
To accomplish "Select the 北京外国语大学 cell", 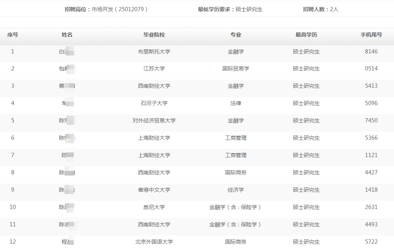I will click(x=154, y=242).
